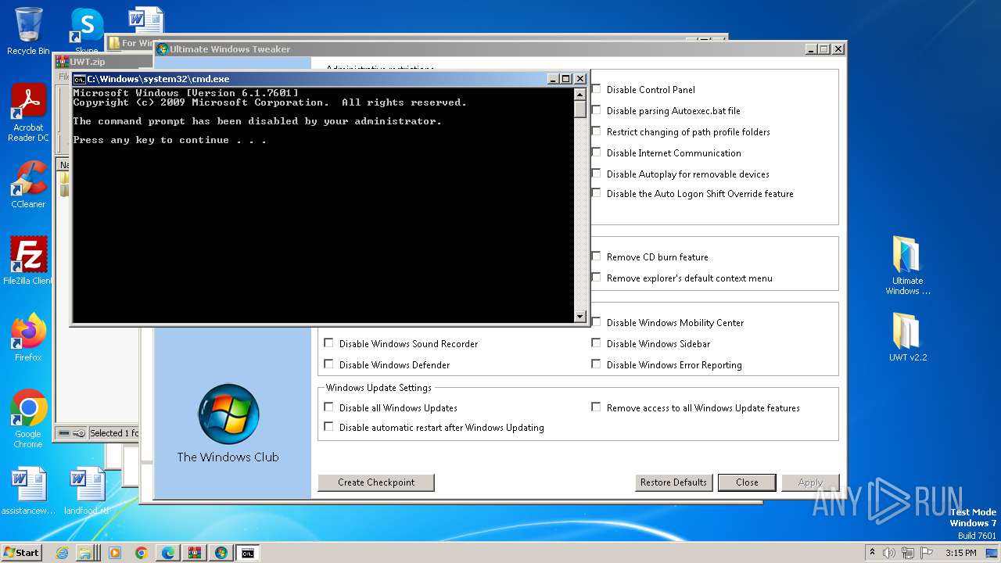Switch to WinRAR taskbar item
The width and height of the screenshot is (1001, 563).
[195, 553]
